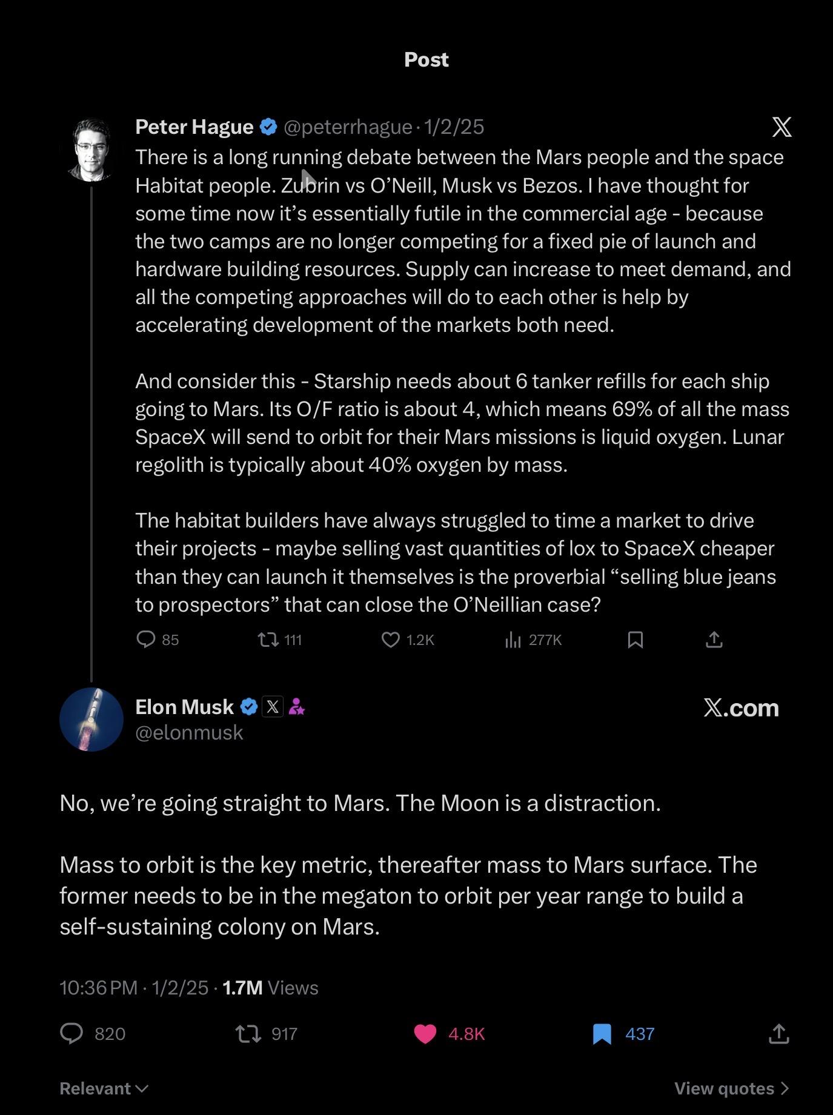Open Elon Musk's rocket avatar
Screen dimensions: 833x1115
pyautogui.click(x=91, y=720)
